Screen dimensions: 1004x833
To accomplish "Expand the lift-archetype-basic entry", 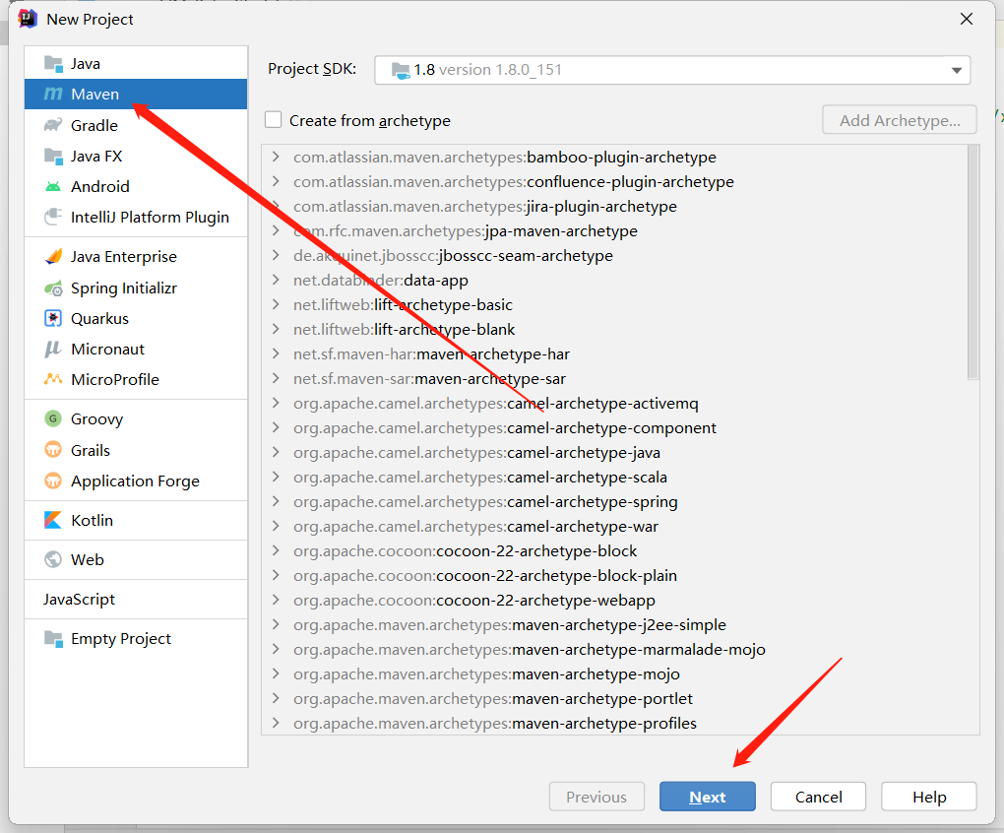I will pos(276,305).
